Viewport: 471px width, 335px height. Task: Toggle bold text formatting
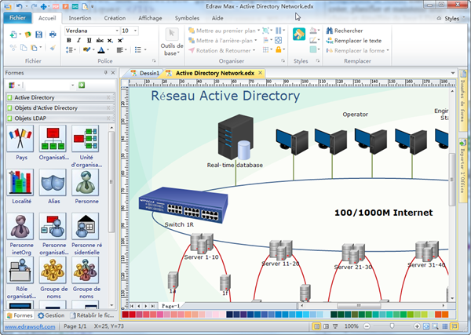pos(69,41)
